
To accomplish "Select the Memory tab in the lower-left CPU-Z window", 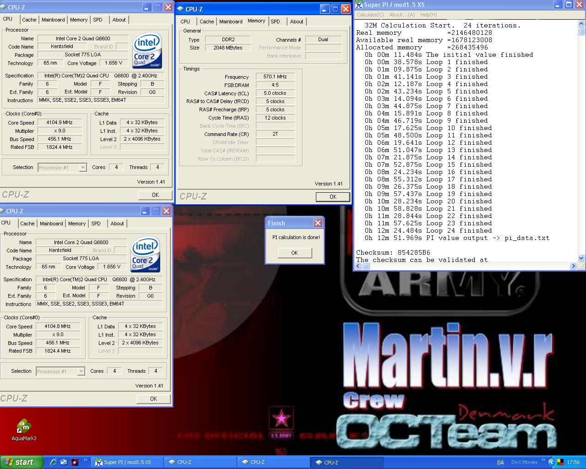I will pyautogui.click(x=77, y=224).
